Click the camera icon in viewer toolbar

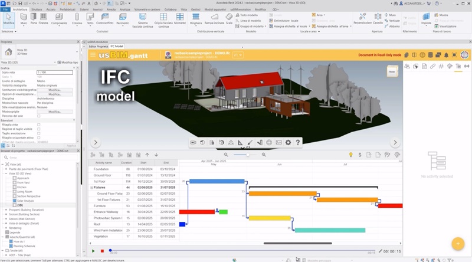click(x=194, y=142)
